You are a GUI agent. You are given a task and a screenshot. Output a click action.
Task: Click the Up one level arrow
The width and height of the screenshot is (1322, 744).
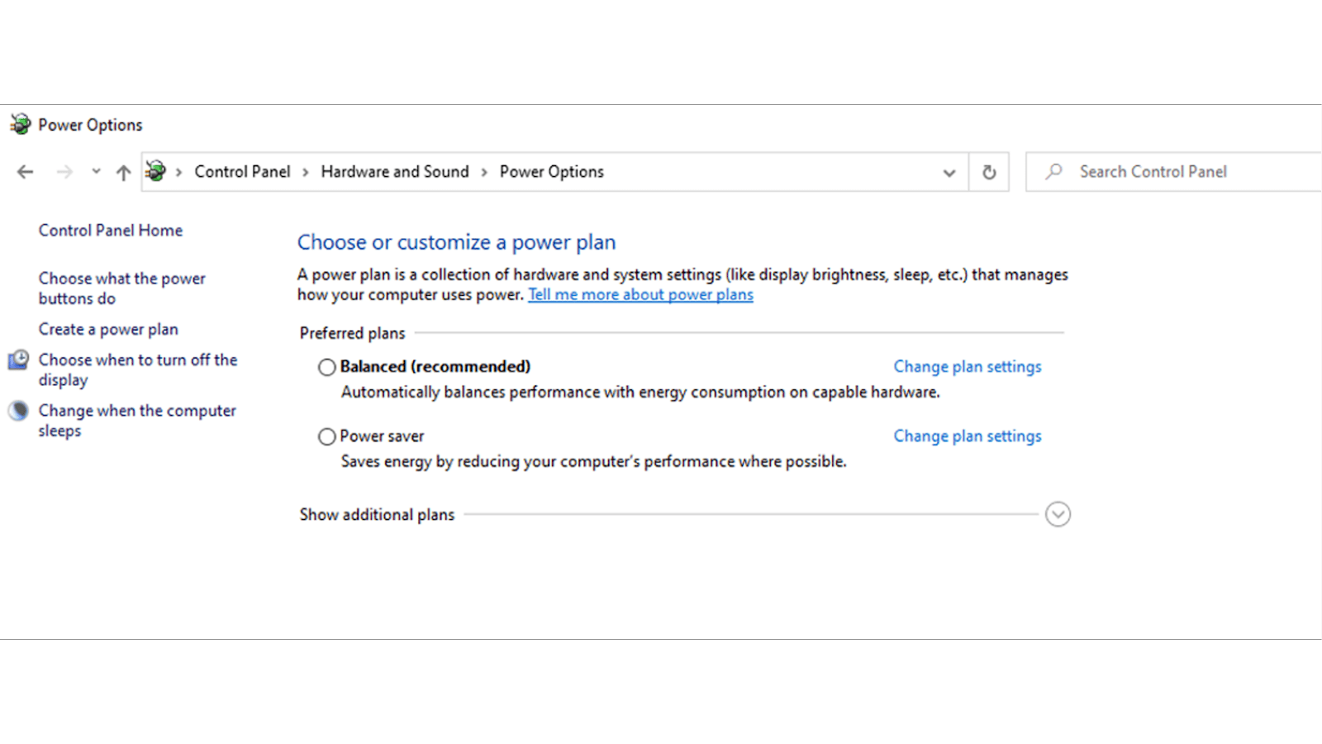click(123, 172)
